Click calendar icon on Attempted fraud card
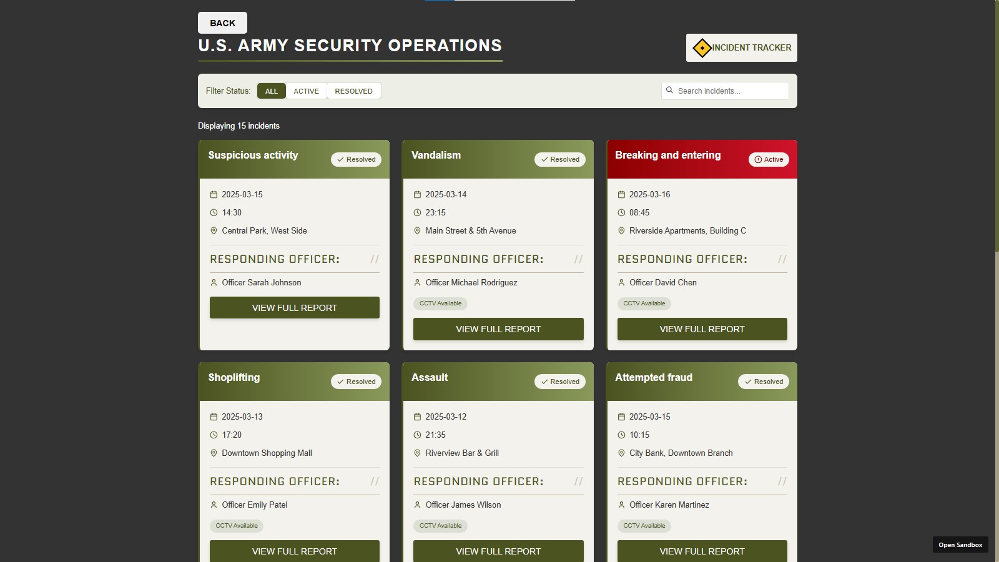 (x=621, y=417)
